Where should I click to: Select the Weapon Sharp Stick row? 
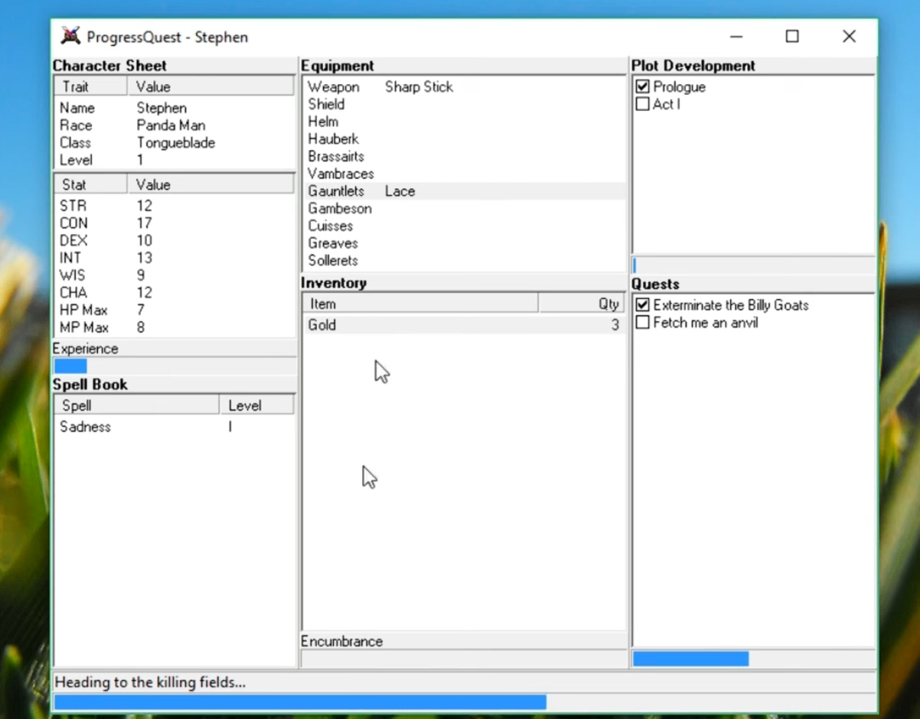click(x=465, y=87)
